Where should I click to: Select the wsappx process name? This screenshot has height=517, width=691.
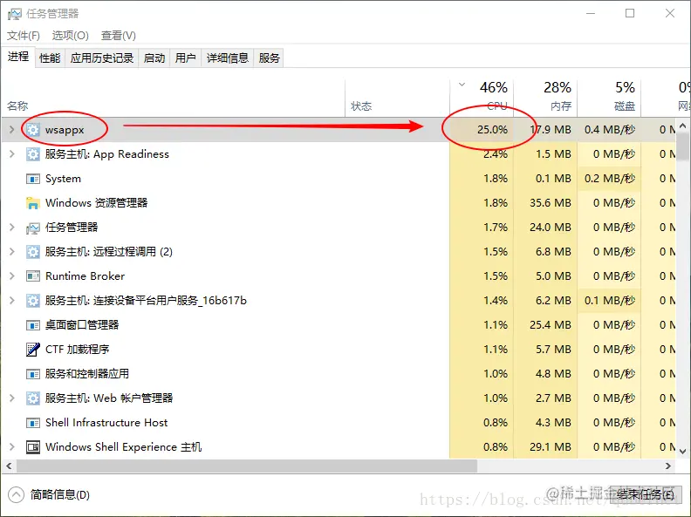(x=65, y=130)
